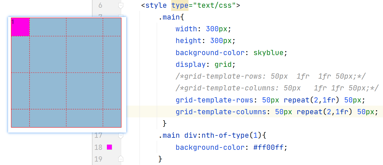Click the .main{ selector line
Viewport: 383px width, 165px height.
(171, 17)
